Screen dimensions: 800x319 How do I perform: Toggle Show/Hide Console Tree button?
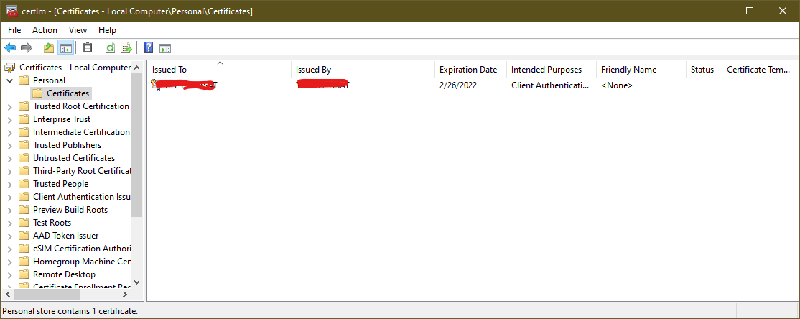65,48
